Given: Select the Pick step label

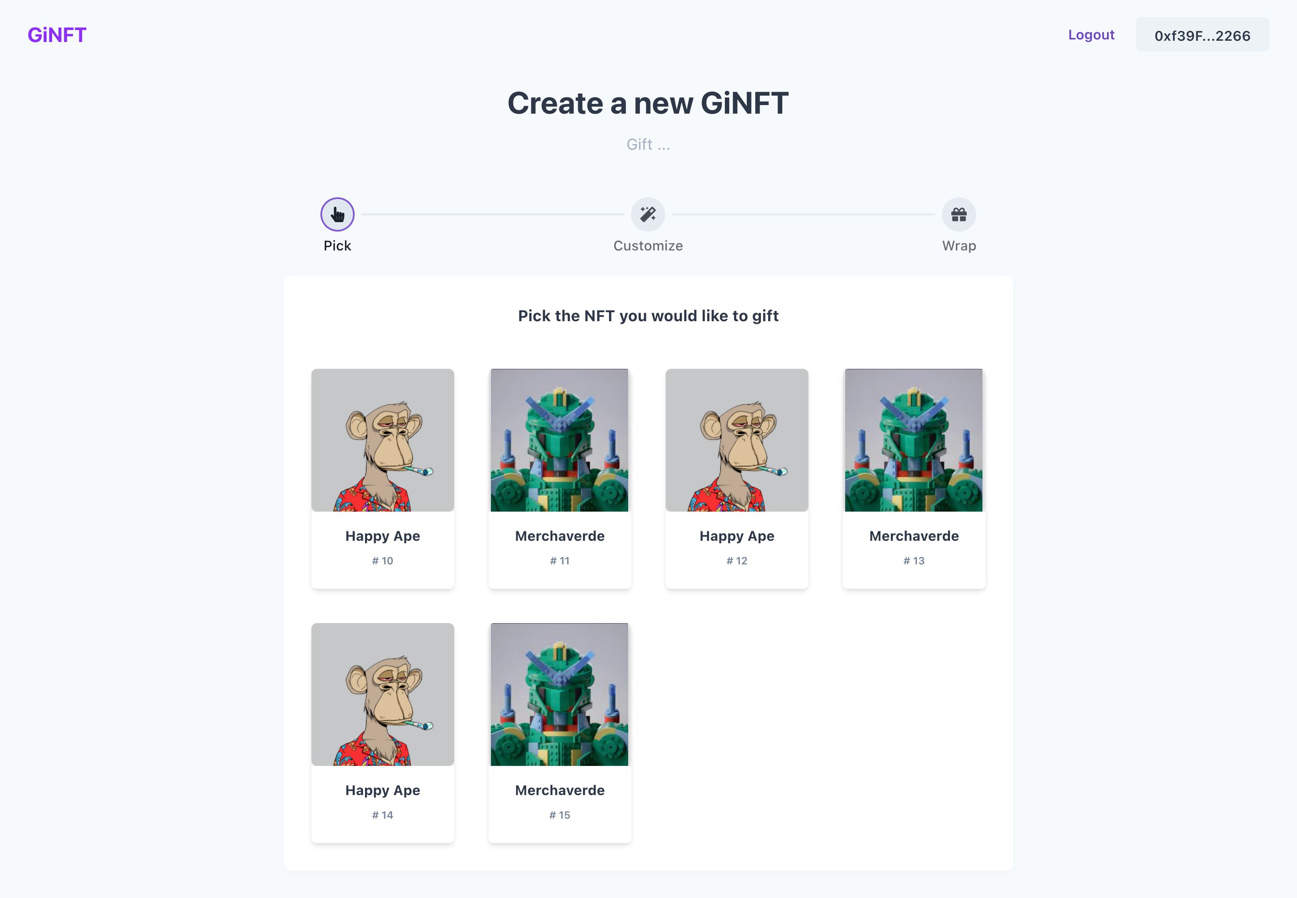Looking at the screenshot, I should coord(337,246).
